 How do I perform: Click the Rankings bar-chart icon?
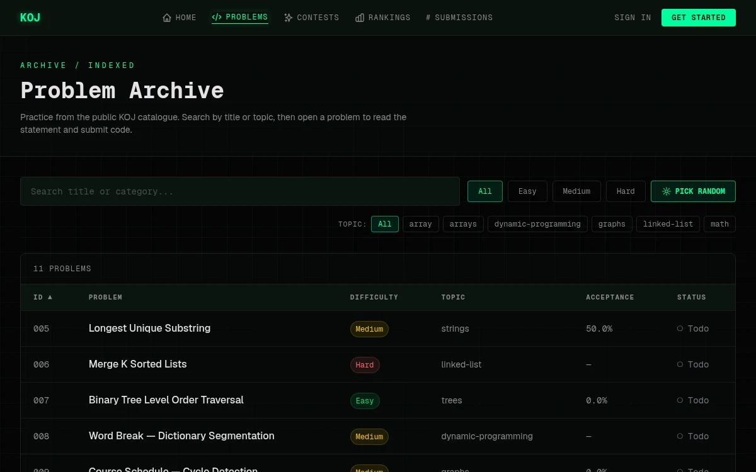point(360,18)
